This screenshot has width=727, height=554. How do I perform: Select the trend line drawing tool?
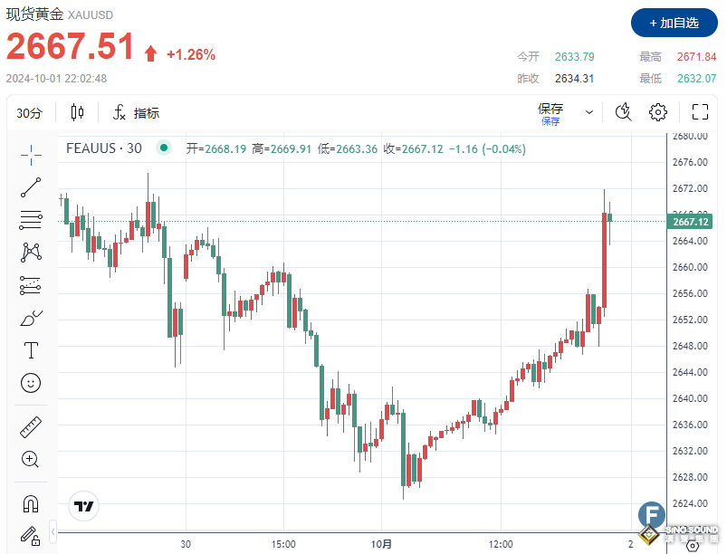30,187
